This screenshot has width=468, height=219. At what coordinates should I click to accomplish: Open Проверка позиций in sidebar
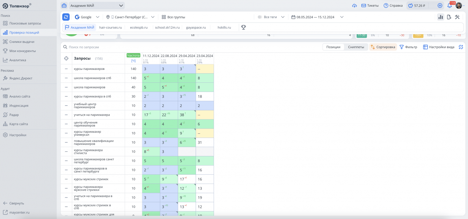24,32
